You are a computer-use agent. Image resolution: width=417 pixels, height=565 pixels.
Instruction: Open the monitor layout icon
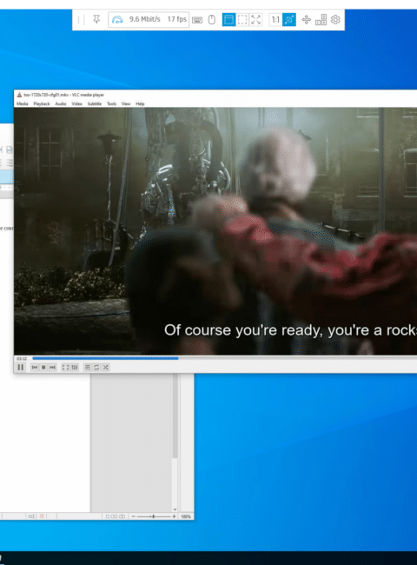[x=321, y=19]
